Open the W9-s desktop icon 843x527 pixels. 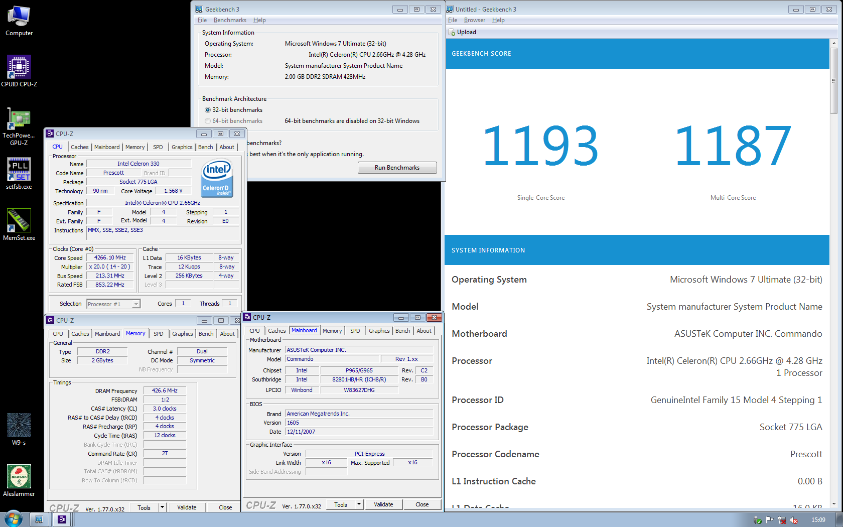(x=19, y=429)
